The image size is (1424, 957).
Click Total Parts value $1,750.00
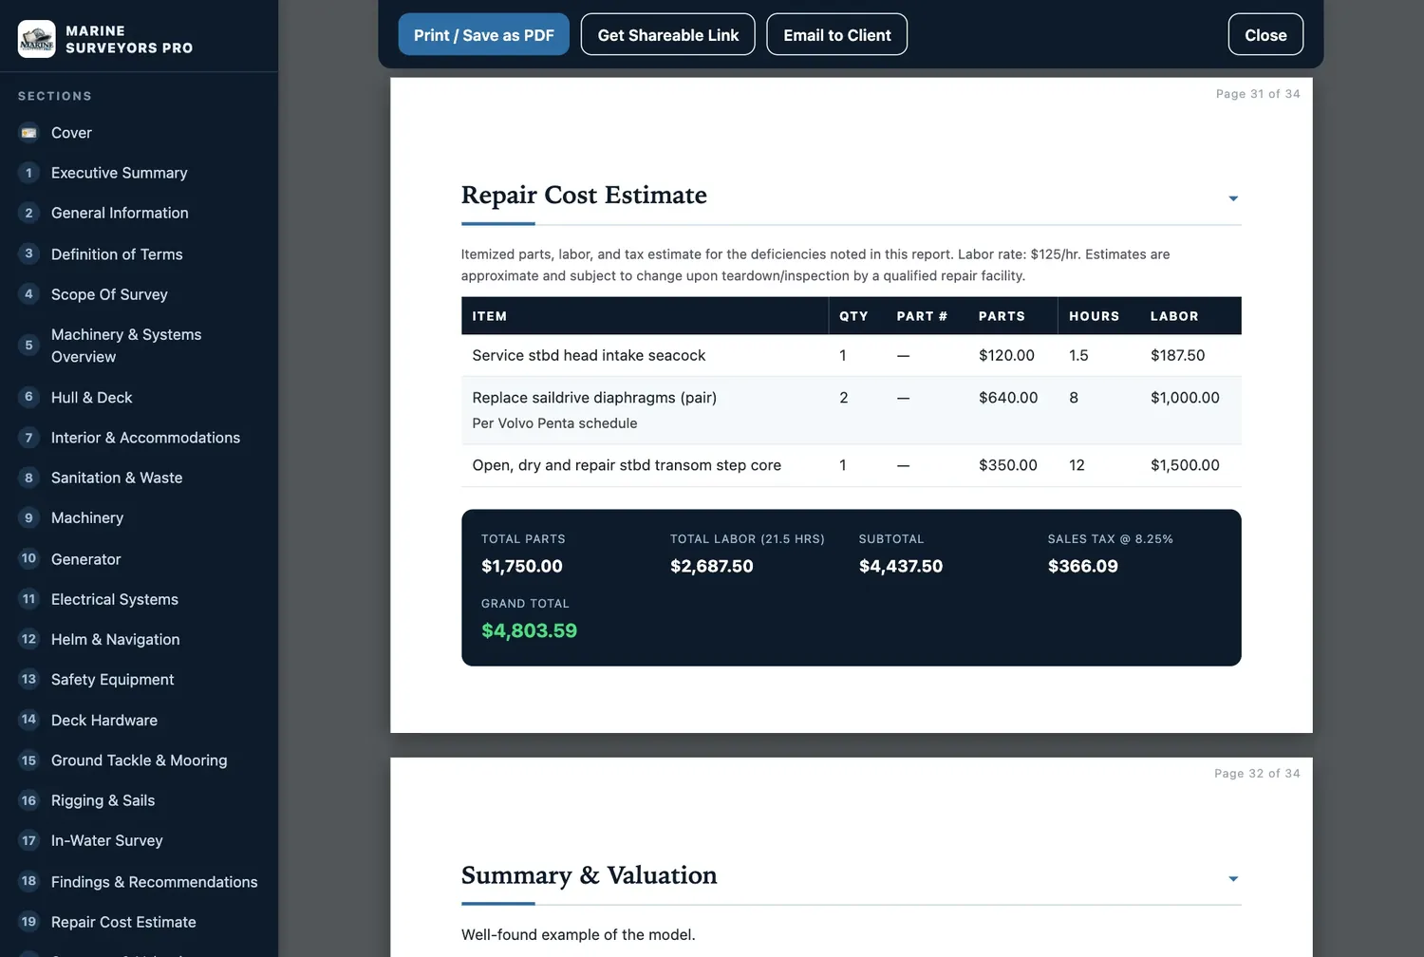522,566
